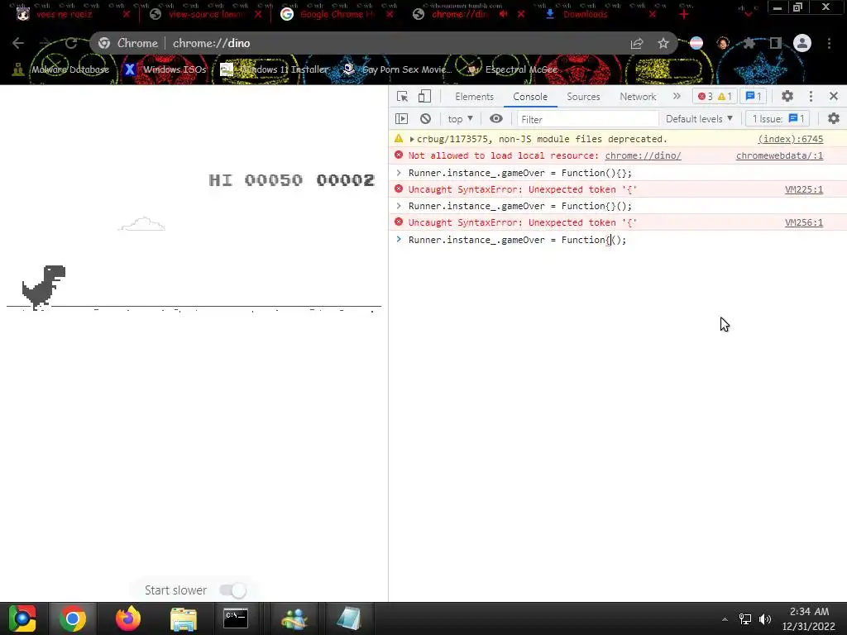Open the Windows 11 Installer bookmark
Image resolution: width=847 pixels, height=635 pixels.
coord(275,69)
